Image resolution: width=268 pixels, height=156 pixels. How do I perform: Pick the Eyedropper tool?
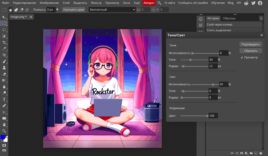(x=4, y=49)
